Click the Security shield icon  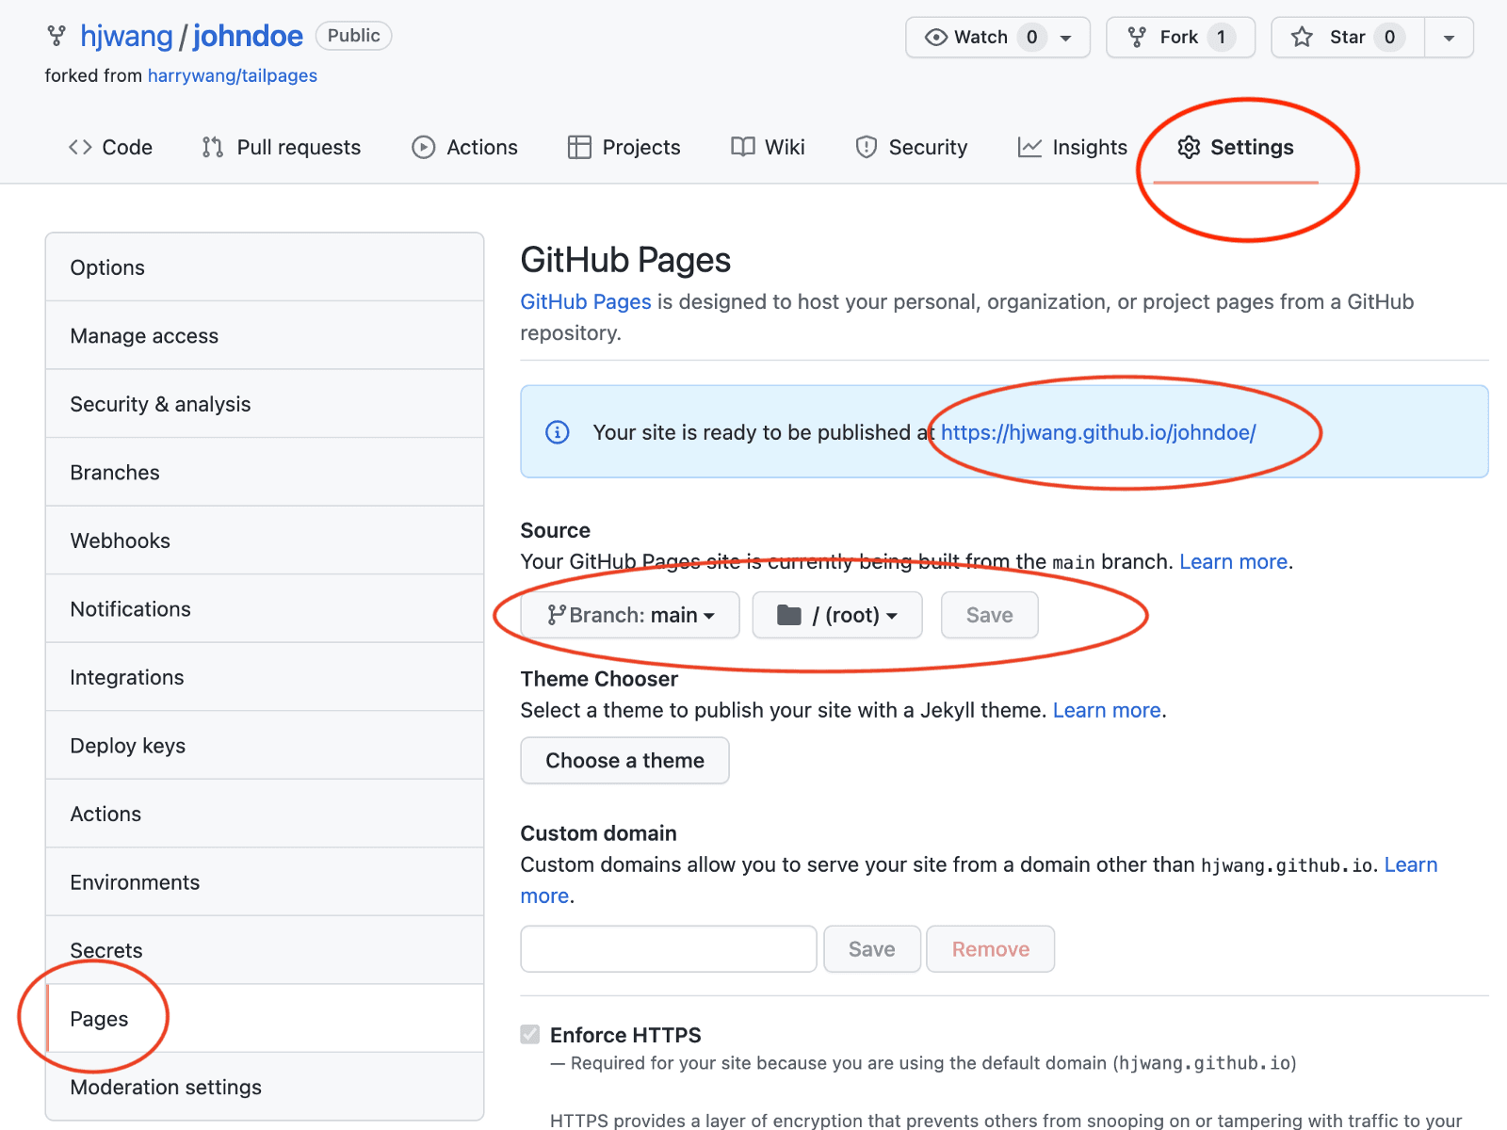point(866,148)
